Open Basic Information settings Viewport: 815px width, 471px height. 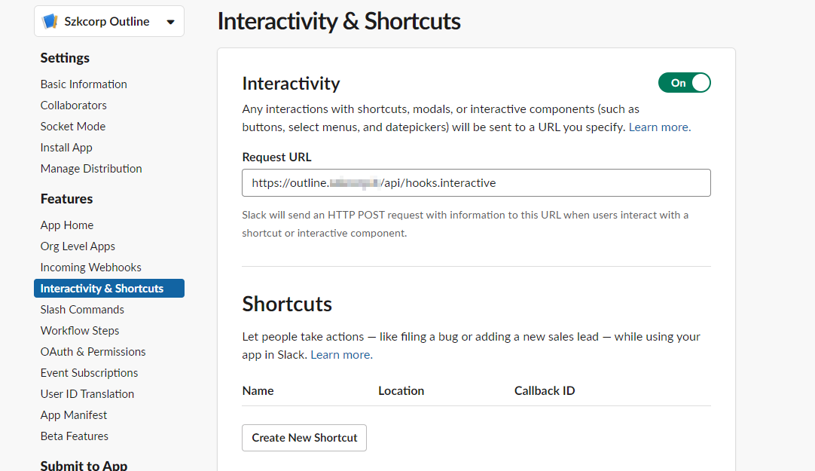point(84,84)
